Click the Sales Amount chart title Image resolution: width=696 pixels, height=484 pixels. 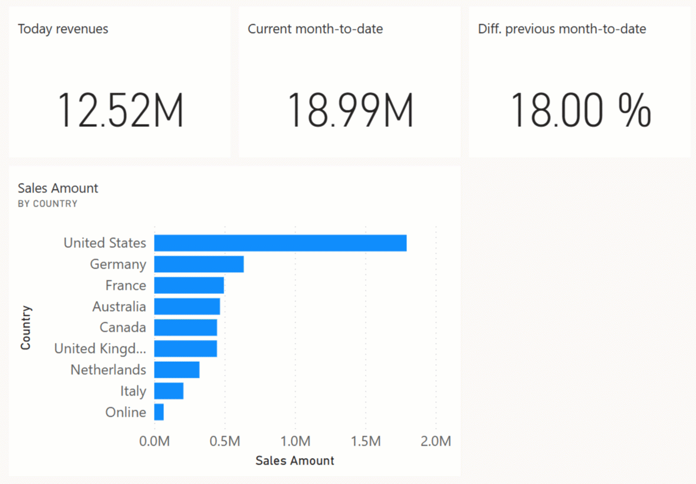pos(58,188)
